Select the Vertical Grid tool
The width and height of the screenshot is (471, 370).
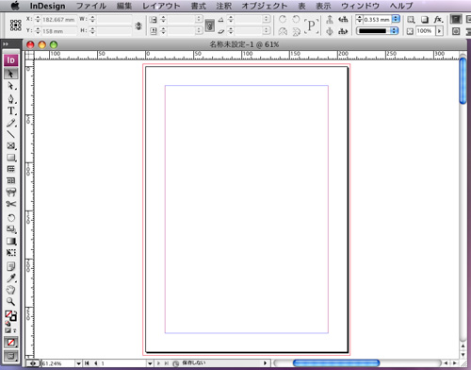click(10, 180)
